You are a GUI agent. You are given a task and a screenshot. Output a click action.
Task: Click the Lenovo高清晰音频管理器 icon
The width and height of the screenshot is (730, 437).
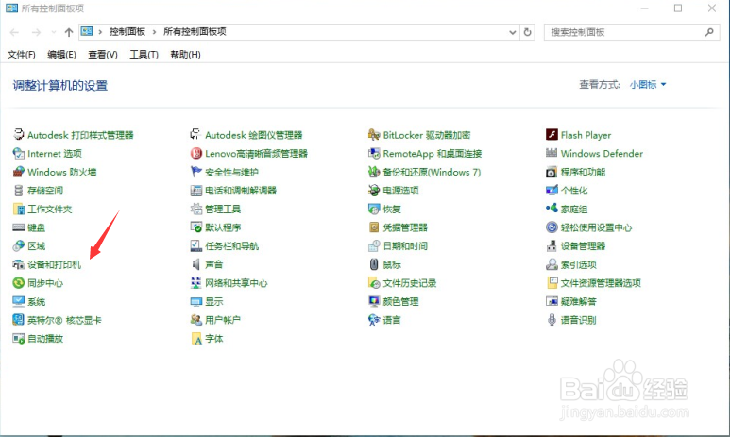196,154
